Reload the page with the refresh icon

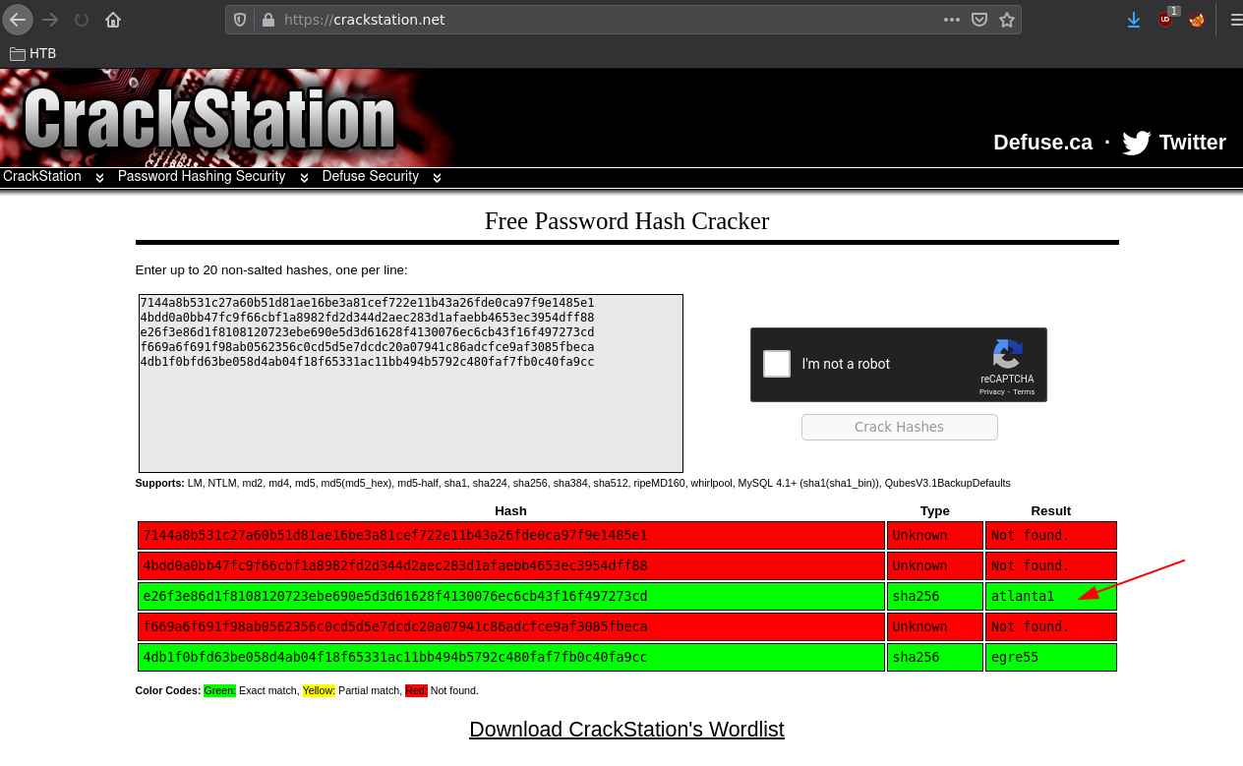point(82,20)
